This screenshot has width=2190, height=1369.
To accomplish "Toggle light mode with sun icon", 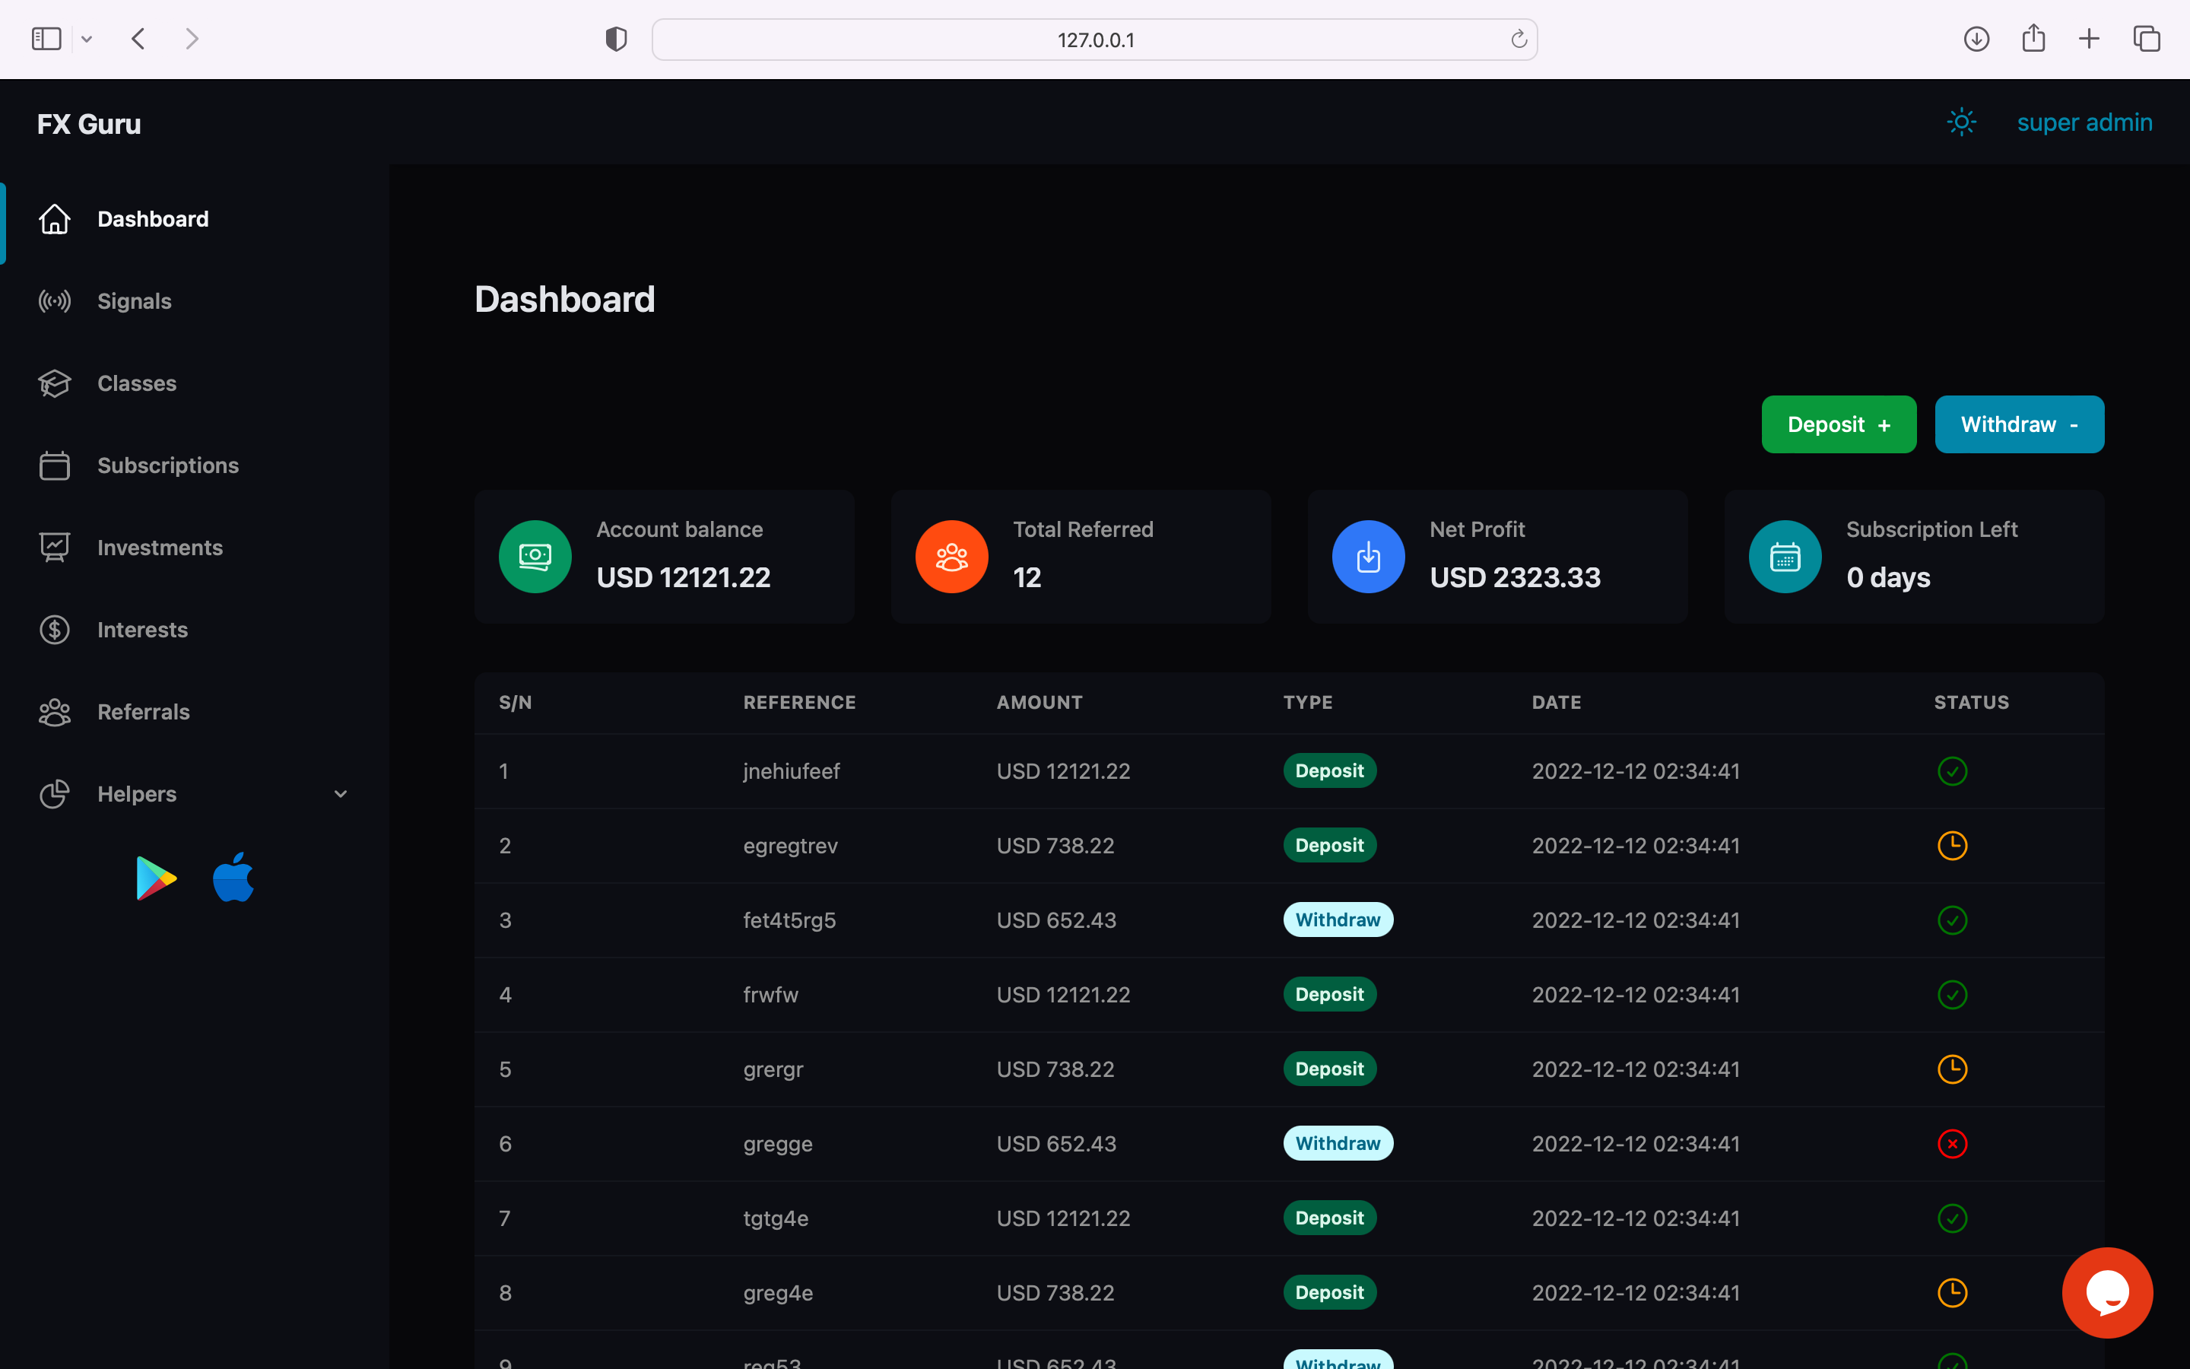I will click(1961, 122).
